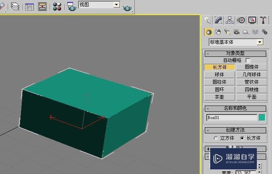Open the Material Editor four-spheres icon

57,7
